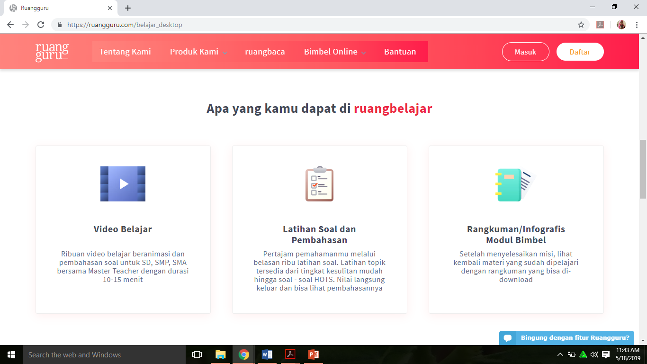Open Adobe Acrobat from the taskbar
This screenshot has width=647, height=364.
coord(290,355)
